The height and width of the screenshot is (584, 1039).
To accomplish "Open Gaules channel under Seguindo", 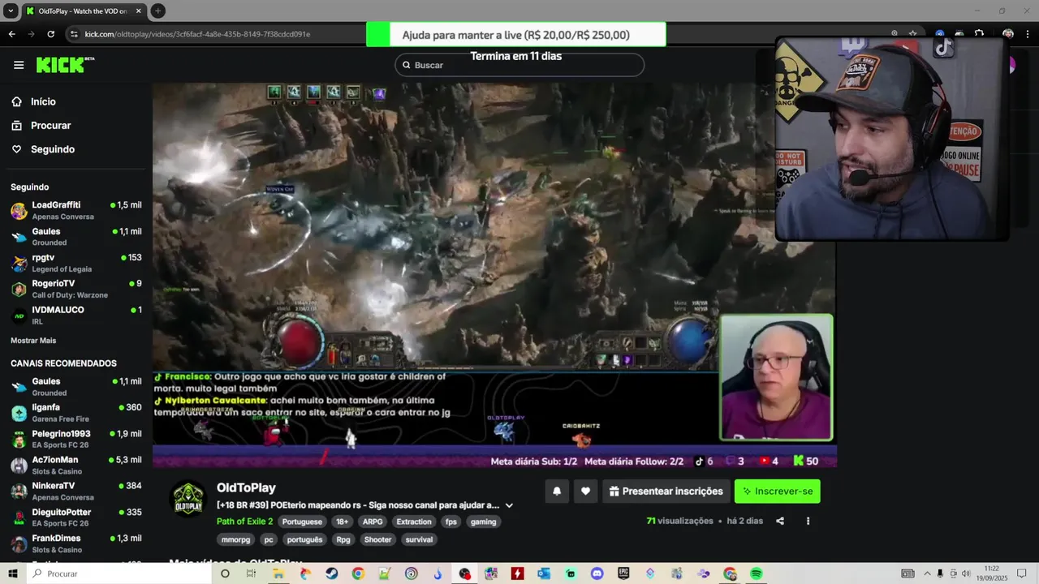I will coord(76,236).
